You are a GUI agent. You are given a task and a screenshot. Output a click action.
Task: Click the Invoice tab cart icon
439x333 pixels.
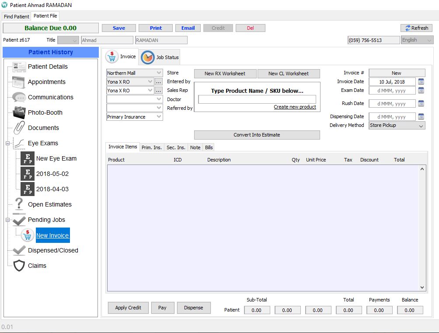click(x=111, y=56)
